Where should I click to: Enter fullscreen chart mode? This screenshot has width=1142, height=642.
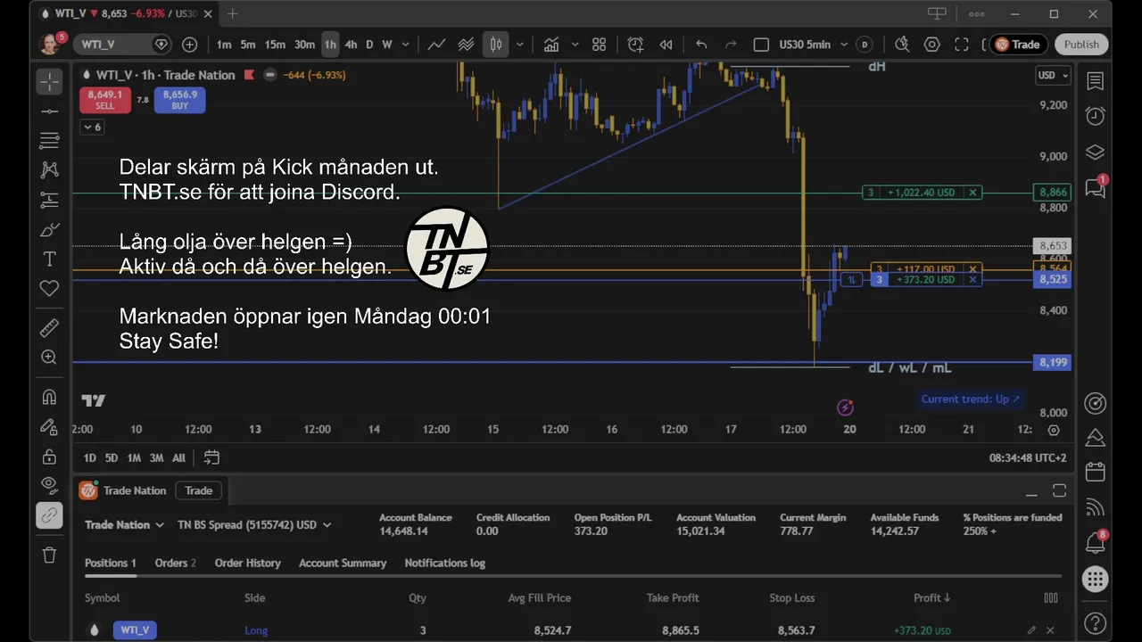pyautogui.click(x=961, y=45)
